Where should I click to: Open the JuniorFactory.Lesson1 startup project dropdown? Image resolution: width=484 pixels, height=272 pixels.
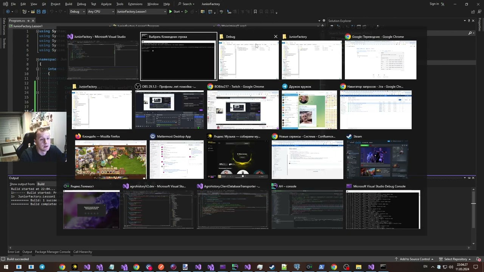click(x=141, y=12)
